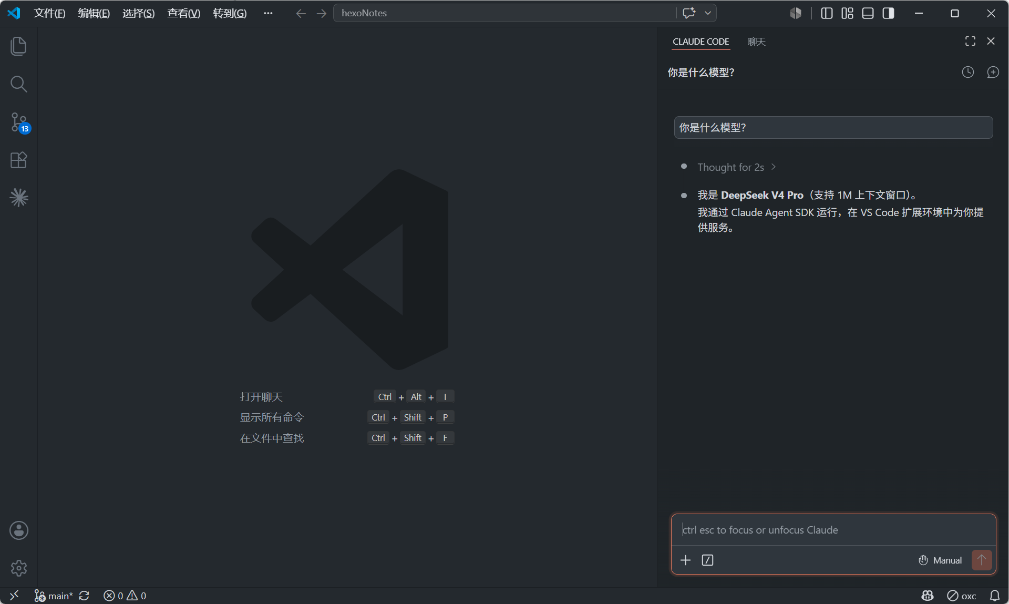Toggle the primary side bar layout
Viewport: 1009px width, 604px height.
coord(827,13)
